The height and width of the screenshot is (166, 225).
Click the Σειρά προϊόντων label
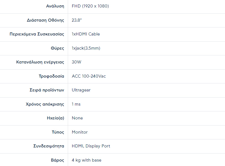pyautogui.click(x=47, y=90)
